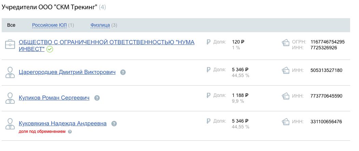The image size is (359, 151).
Task: Click the person icon next to Куковякина
Action: (x=10, y=124)
